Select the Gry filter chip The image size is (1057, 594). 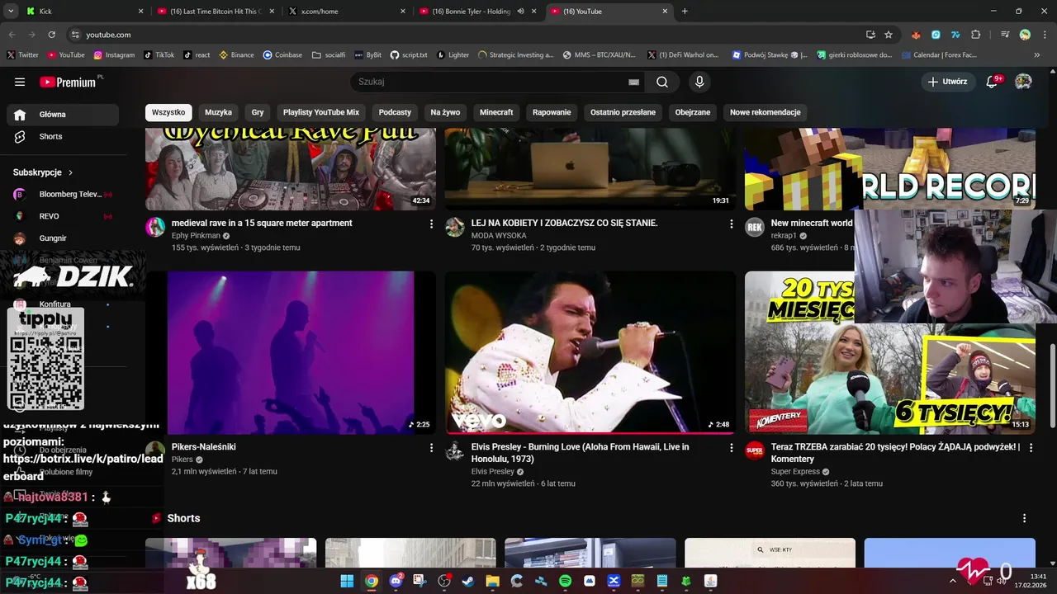258,112
